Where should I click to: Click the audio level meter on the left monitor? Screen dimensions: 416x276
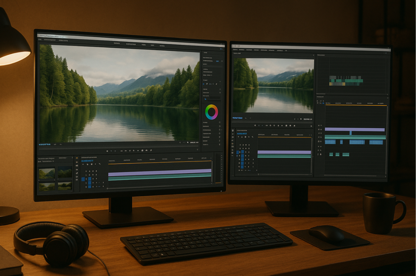(219, 169)
